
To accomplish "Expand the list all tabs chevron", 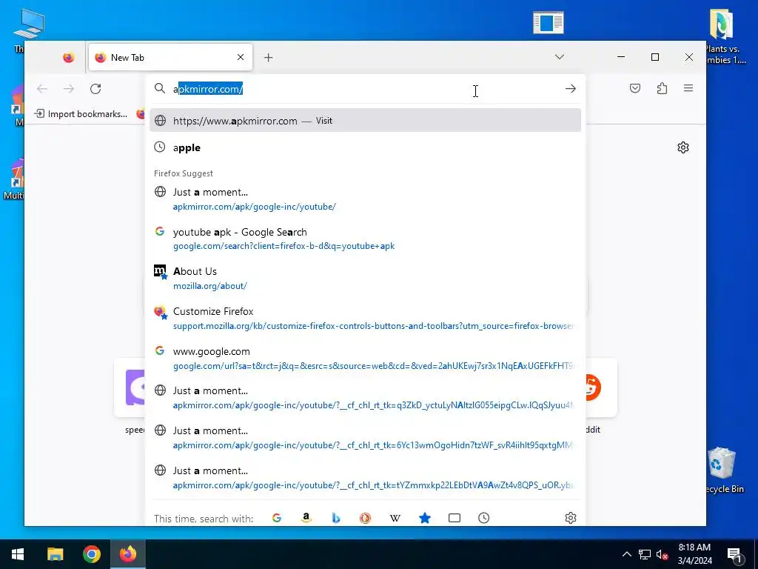I will pos(560,57).
